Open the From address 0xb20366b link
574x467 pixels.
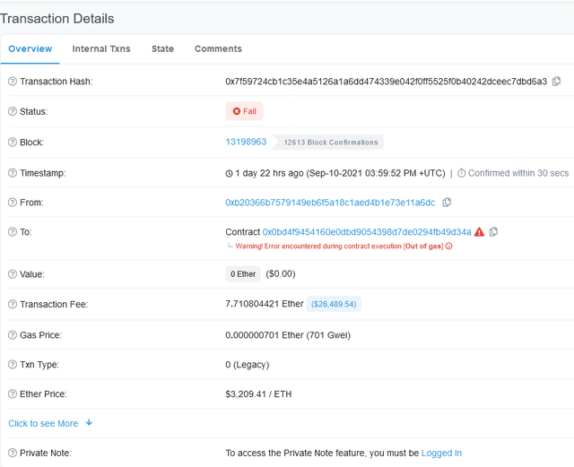click(330, 203)
